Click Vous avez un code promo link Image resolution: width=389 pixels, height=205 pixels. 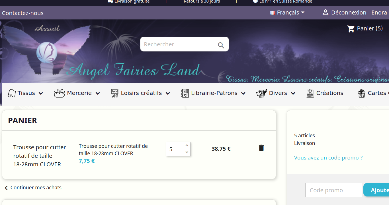[328, 158]
